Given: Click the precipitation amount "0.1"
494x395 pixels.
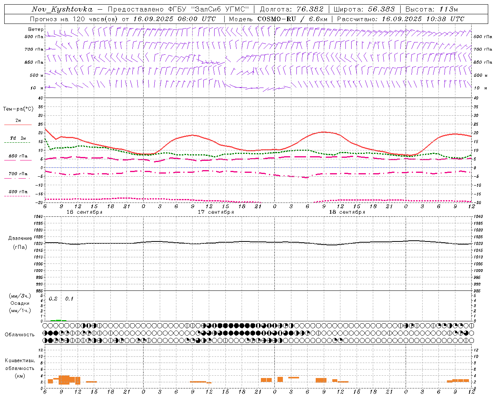Looking at the screenshot, I should pyautogui.click(x=69, y=299).
